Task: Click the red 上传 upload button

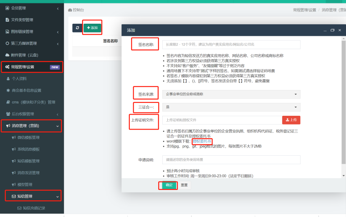Action: (x=291, y=120)
